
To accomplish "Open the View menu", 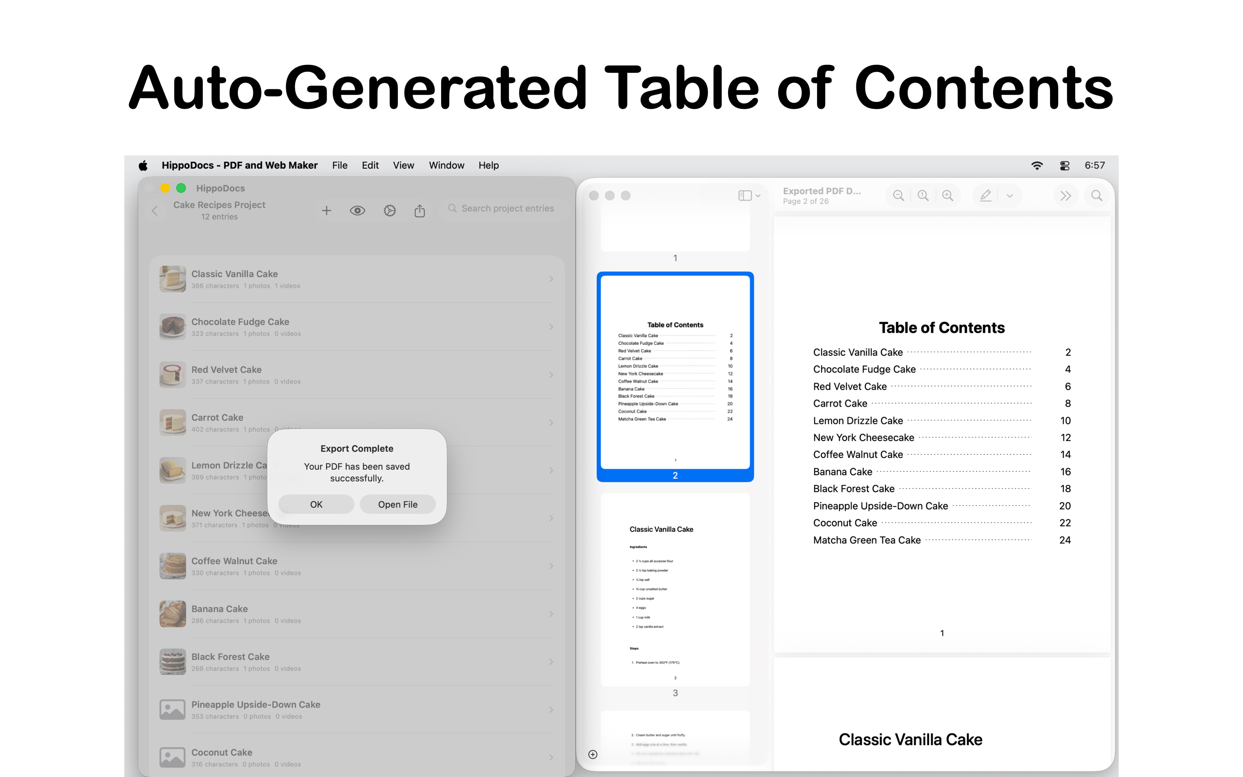I will [x=403, y=165].
